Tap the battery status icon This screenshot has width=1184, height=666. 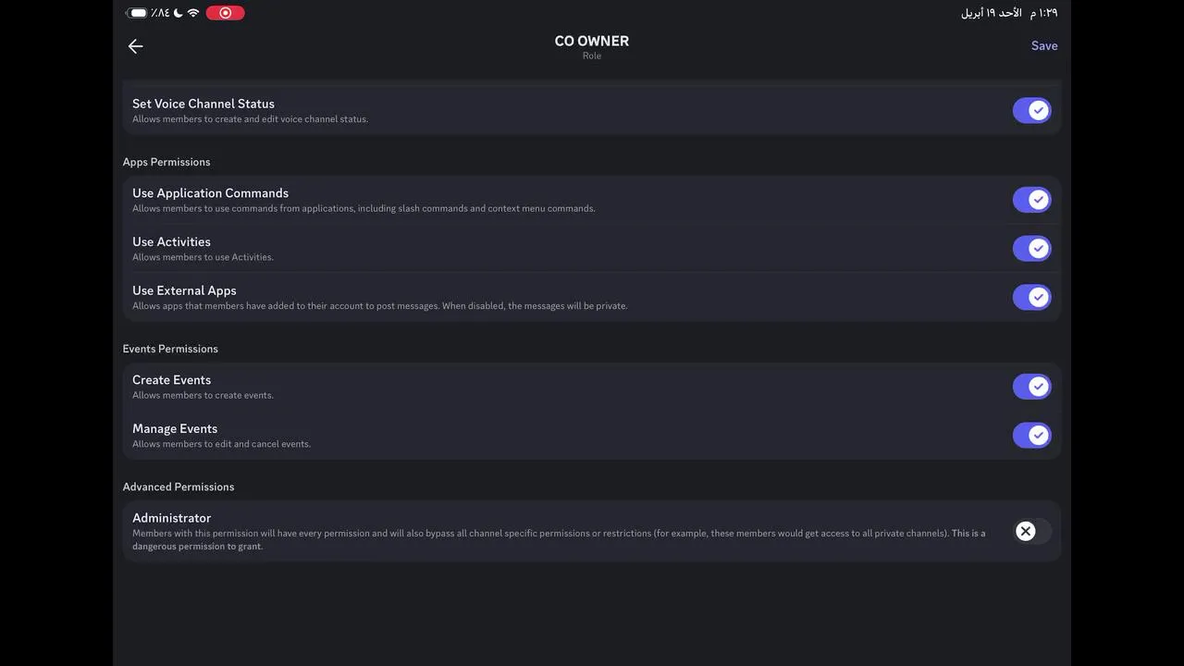137,13
